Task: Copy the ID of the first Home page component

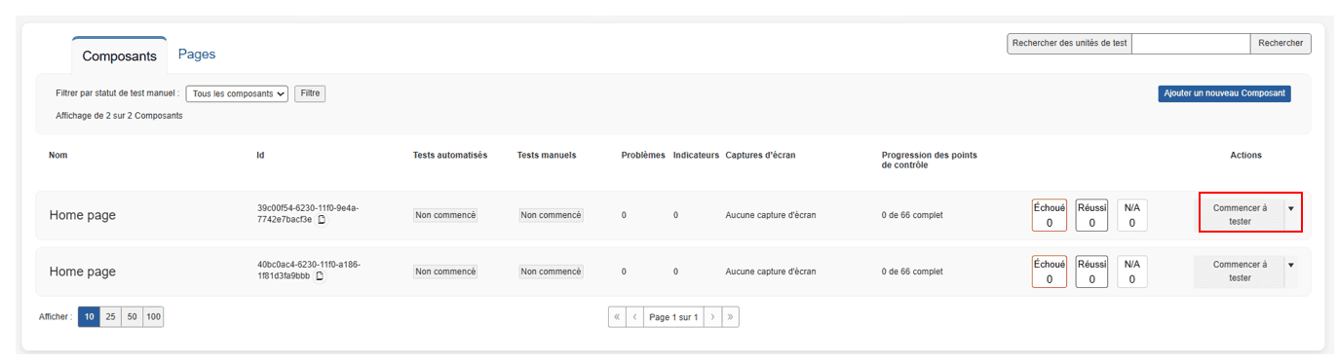Action: (322, 220)
